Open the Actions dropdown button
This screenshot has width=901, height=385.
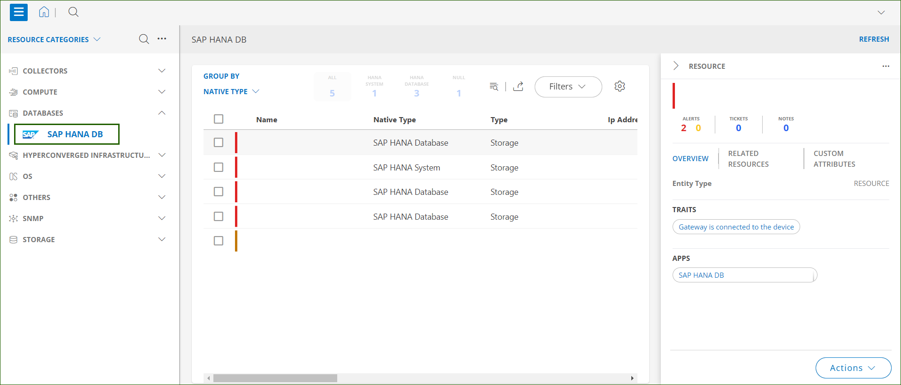point(853,368)
